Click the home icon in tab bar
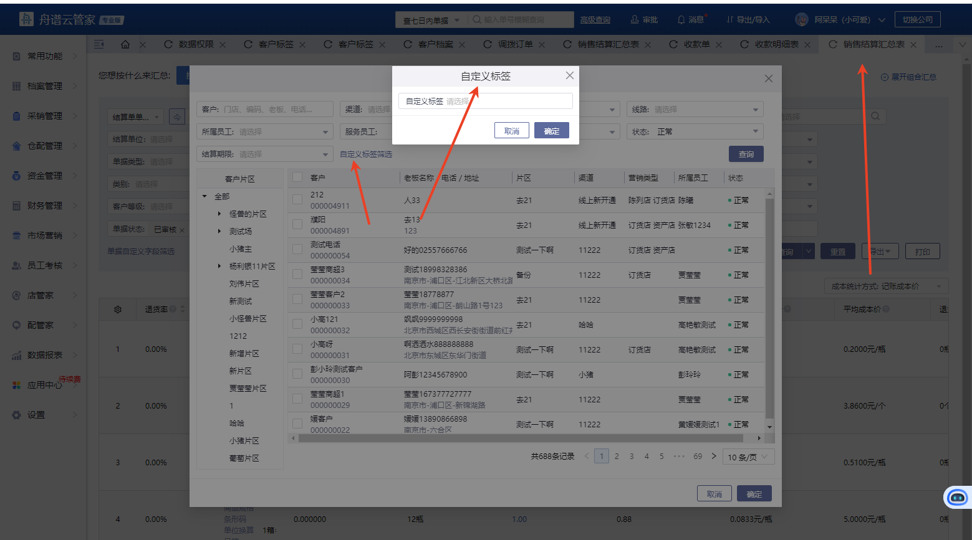Viewport: 972px width, 540px height. point(125,45)
